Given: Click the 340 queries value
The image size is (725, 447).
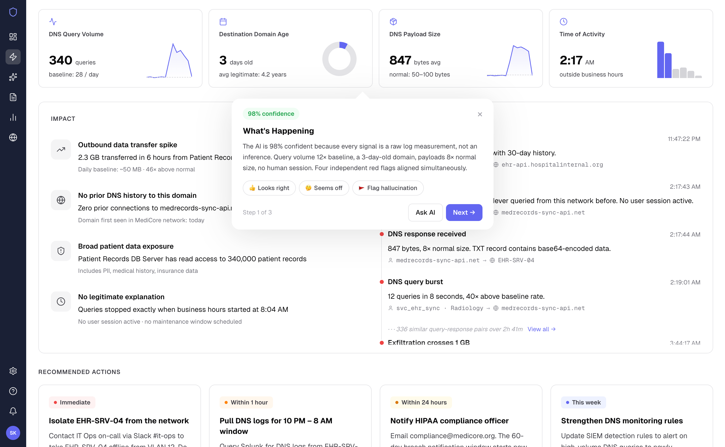Looking at the screenshot, I should [72, 60].
